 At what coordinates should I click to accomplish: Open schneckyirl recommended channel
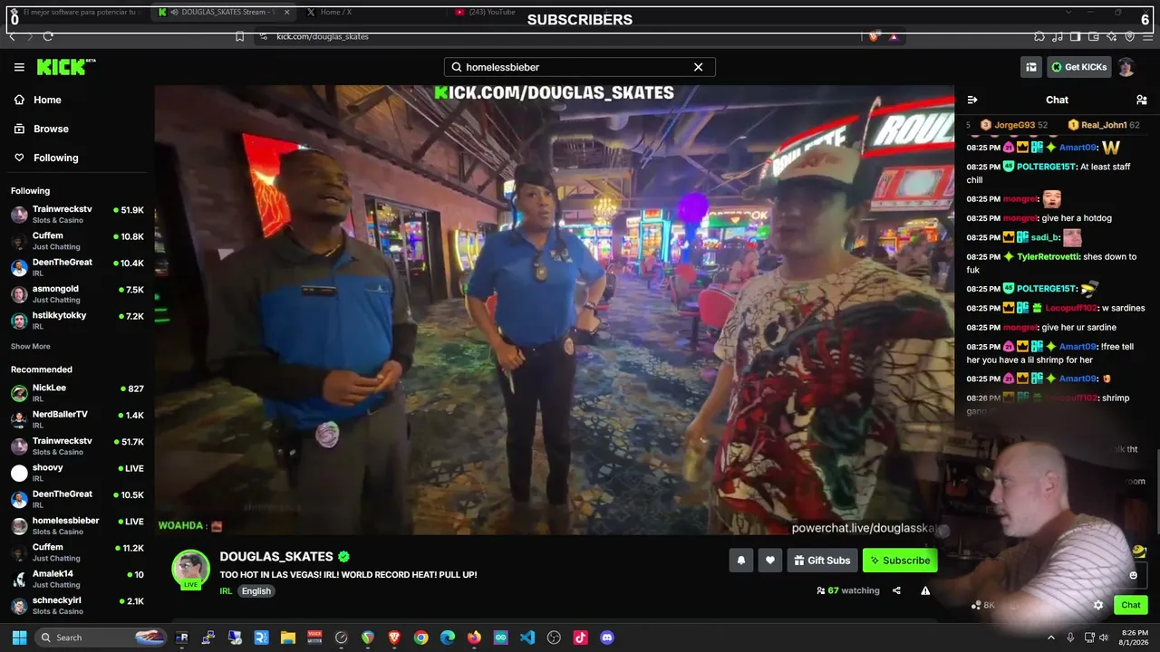77,605
